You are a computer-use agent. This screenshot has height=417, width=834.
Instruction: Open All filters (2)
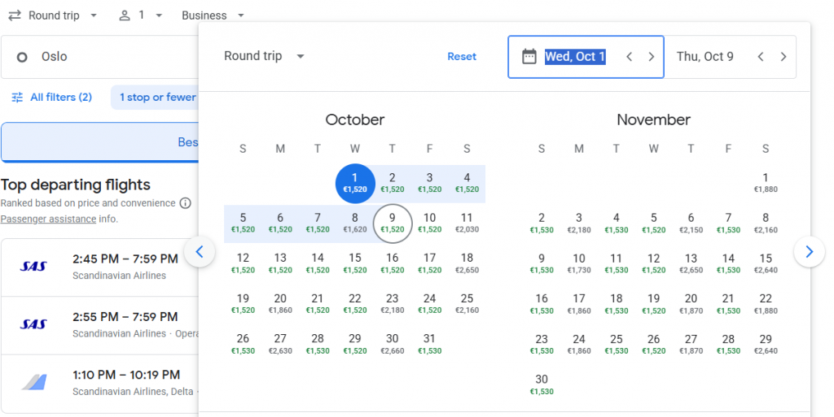[x=52, y=97]
